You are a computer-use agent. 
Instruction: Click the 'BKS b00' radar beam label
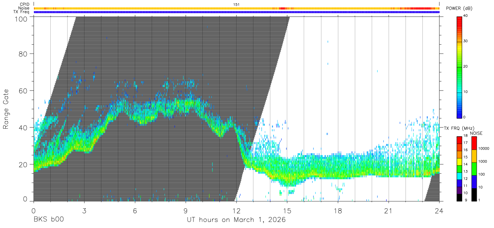coord(49,220)
